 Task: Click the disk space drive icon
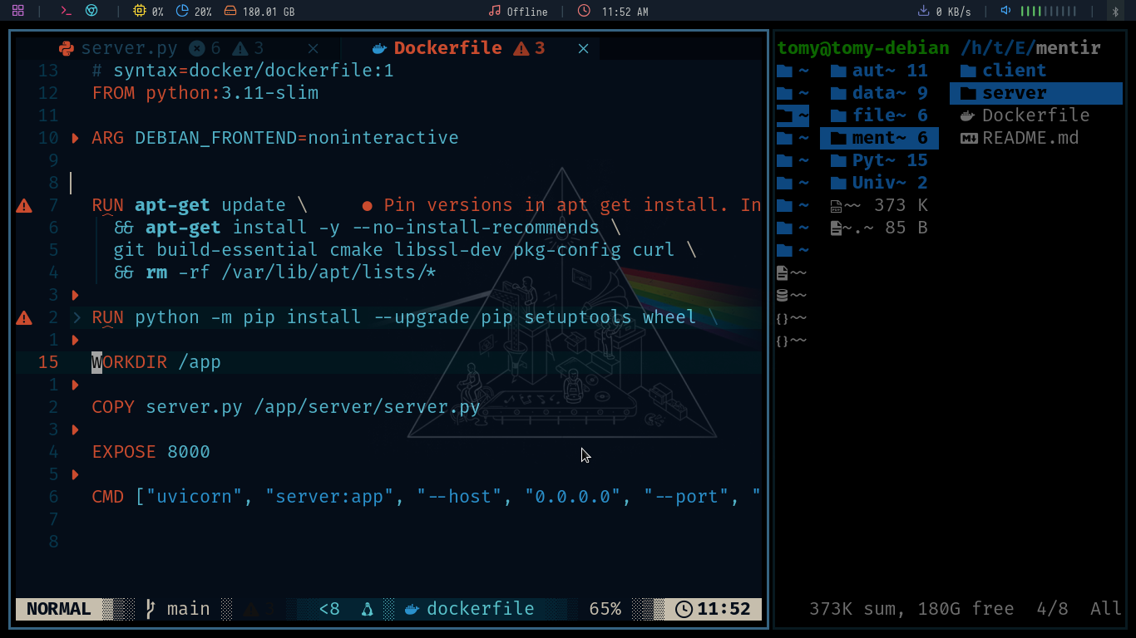pos(230,11)
